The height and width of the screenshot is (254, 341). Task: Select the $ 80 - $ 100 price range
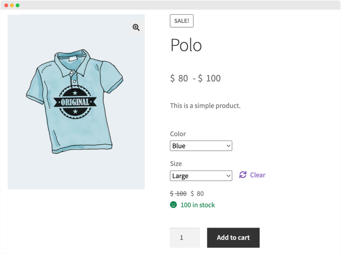[x=195, y=78]
